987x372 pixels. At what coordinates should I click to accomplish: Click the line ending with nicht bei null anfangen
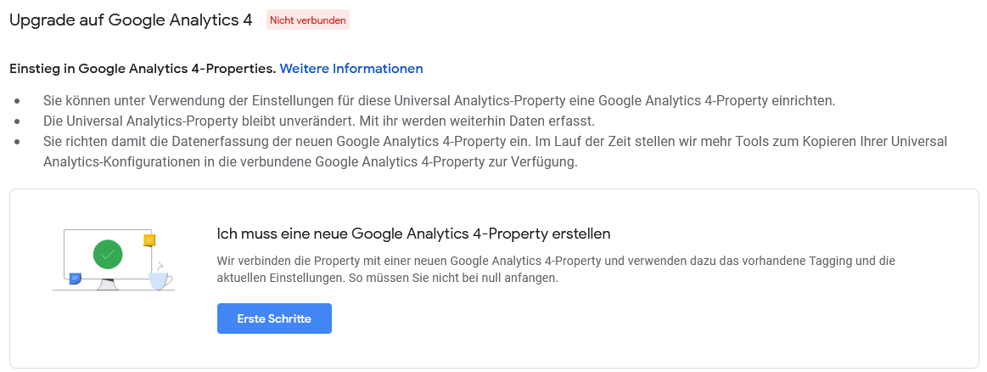coord(388,279)
